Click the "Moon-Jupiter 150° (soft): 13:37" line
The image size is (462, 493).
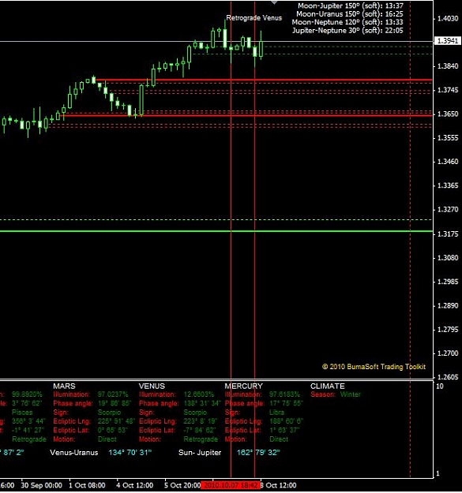click(x=351, y=6)
